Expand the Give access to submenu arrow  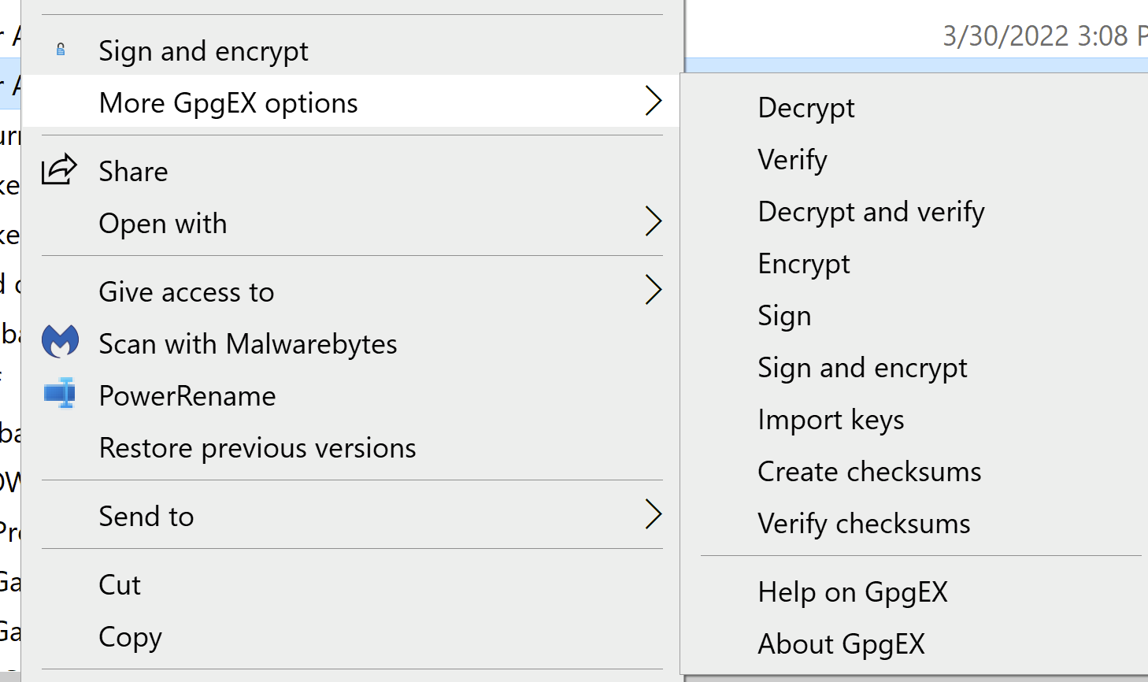653,290
